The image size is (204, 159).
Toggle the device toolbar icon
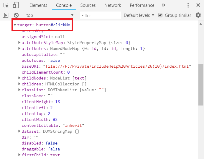click(x=16, y=5)
